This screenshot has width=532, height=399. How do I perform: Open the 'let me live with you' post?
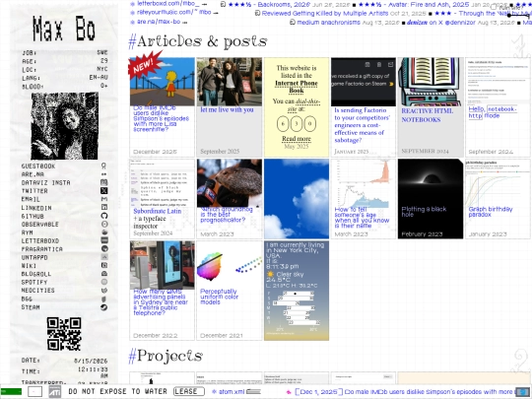227,109
